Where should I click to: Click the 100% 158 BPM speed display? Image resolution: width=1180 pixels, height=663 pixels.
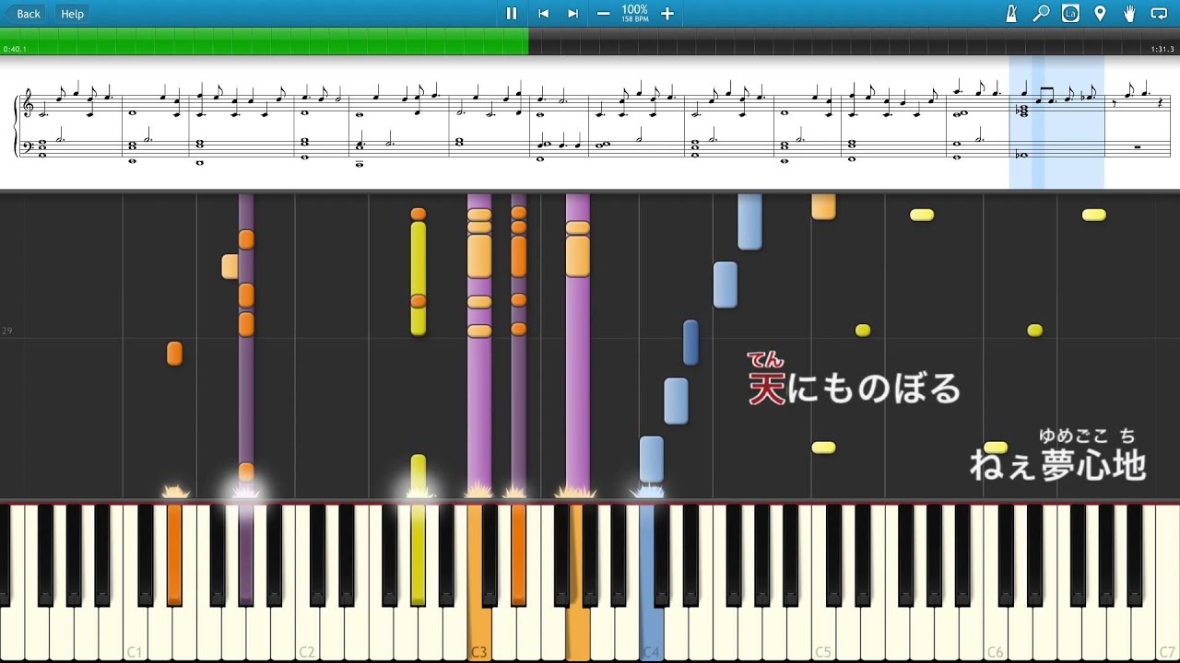point(634,13)
